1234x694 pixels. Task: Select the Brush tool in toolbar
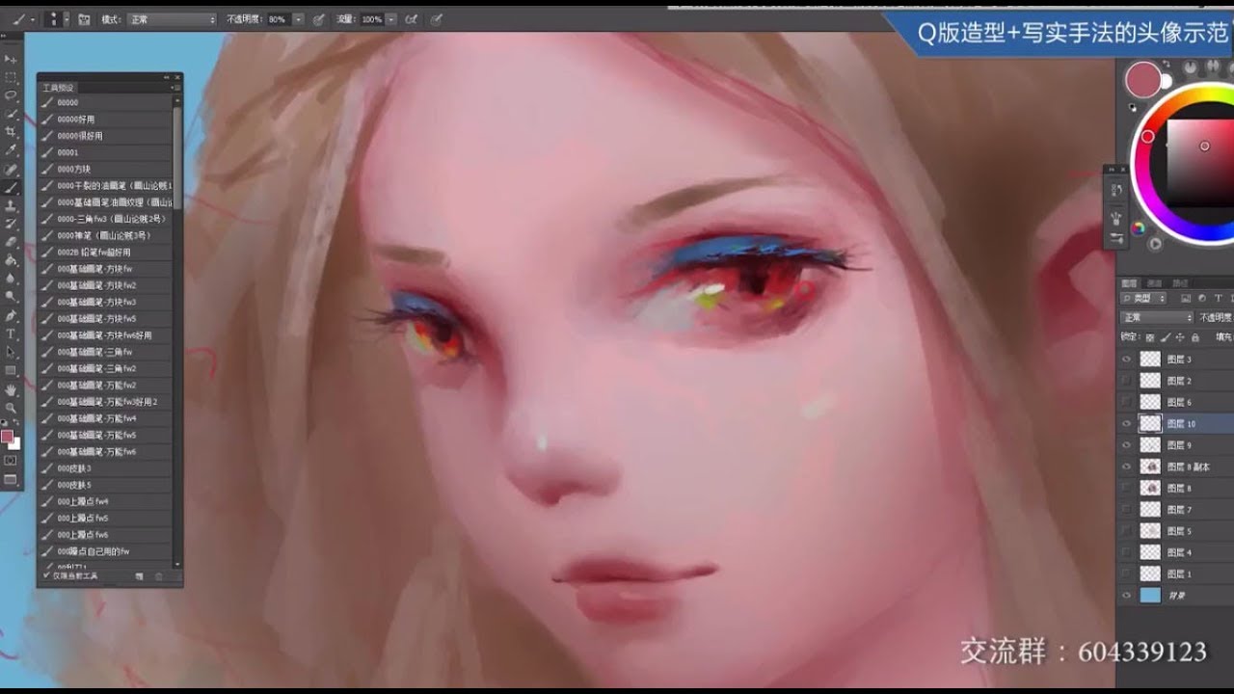[x=12, y=187]
